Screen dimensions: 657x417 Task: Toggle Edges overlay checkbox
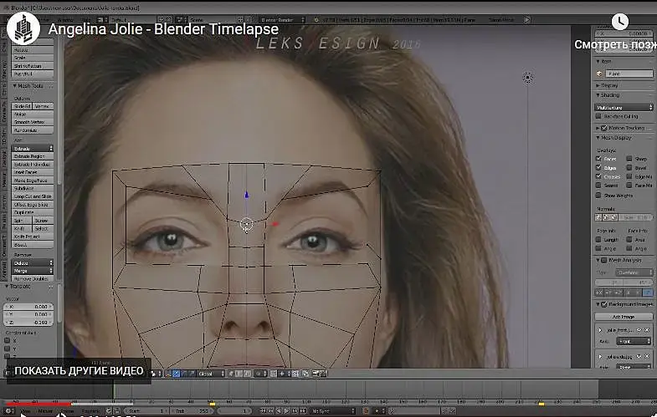[x=598, y=167]
